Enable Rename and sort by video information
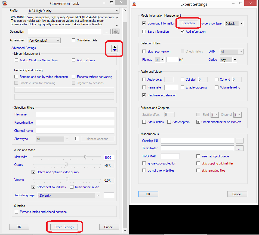Viewport: 259px width, 235px height. coord(16,77)
